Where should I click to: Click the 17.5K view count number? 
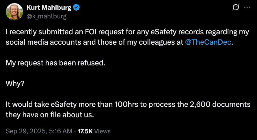pos(85,131)
